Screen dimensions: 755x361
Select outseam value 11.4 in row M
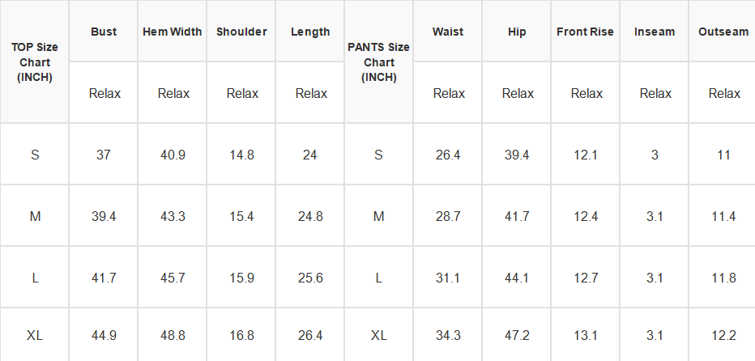[723, 217]
